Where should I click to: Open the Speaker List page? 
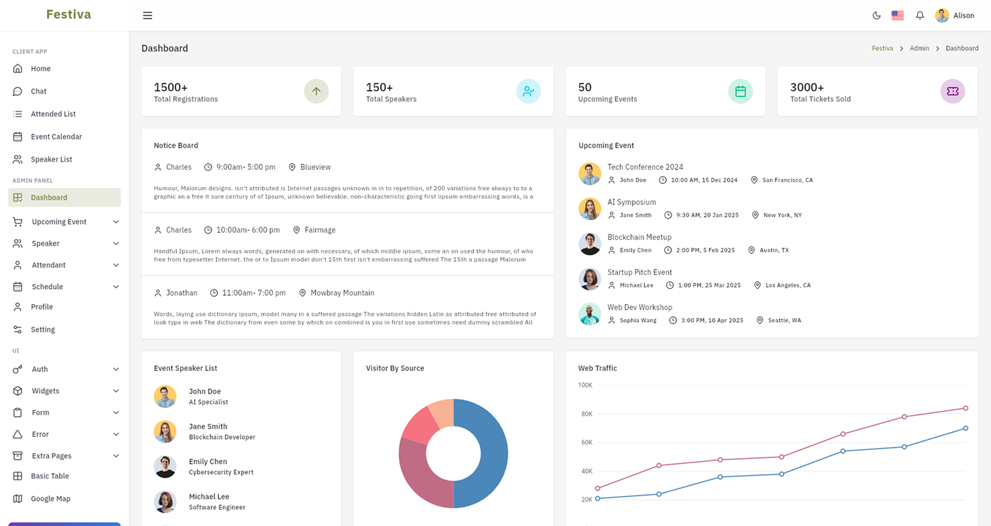[x=52, y=159]
